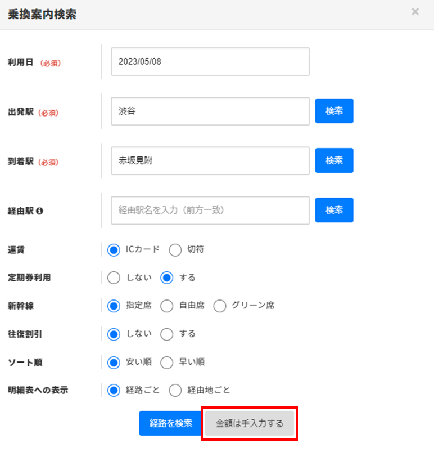Choose 自由席 for 新幹線
Image resolution: width=434 pixels, height=452 pixels.
coord(167,306)
